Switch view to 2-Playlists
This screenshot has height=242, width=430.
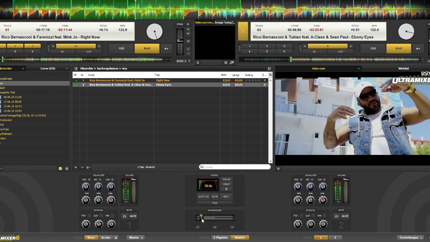tap(220, 238)
